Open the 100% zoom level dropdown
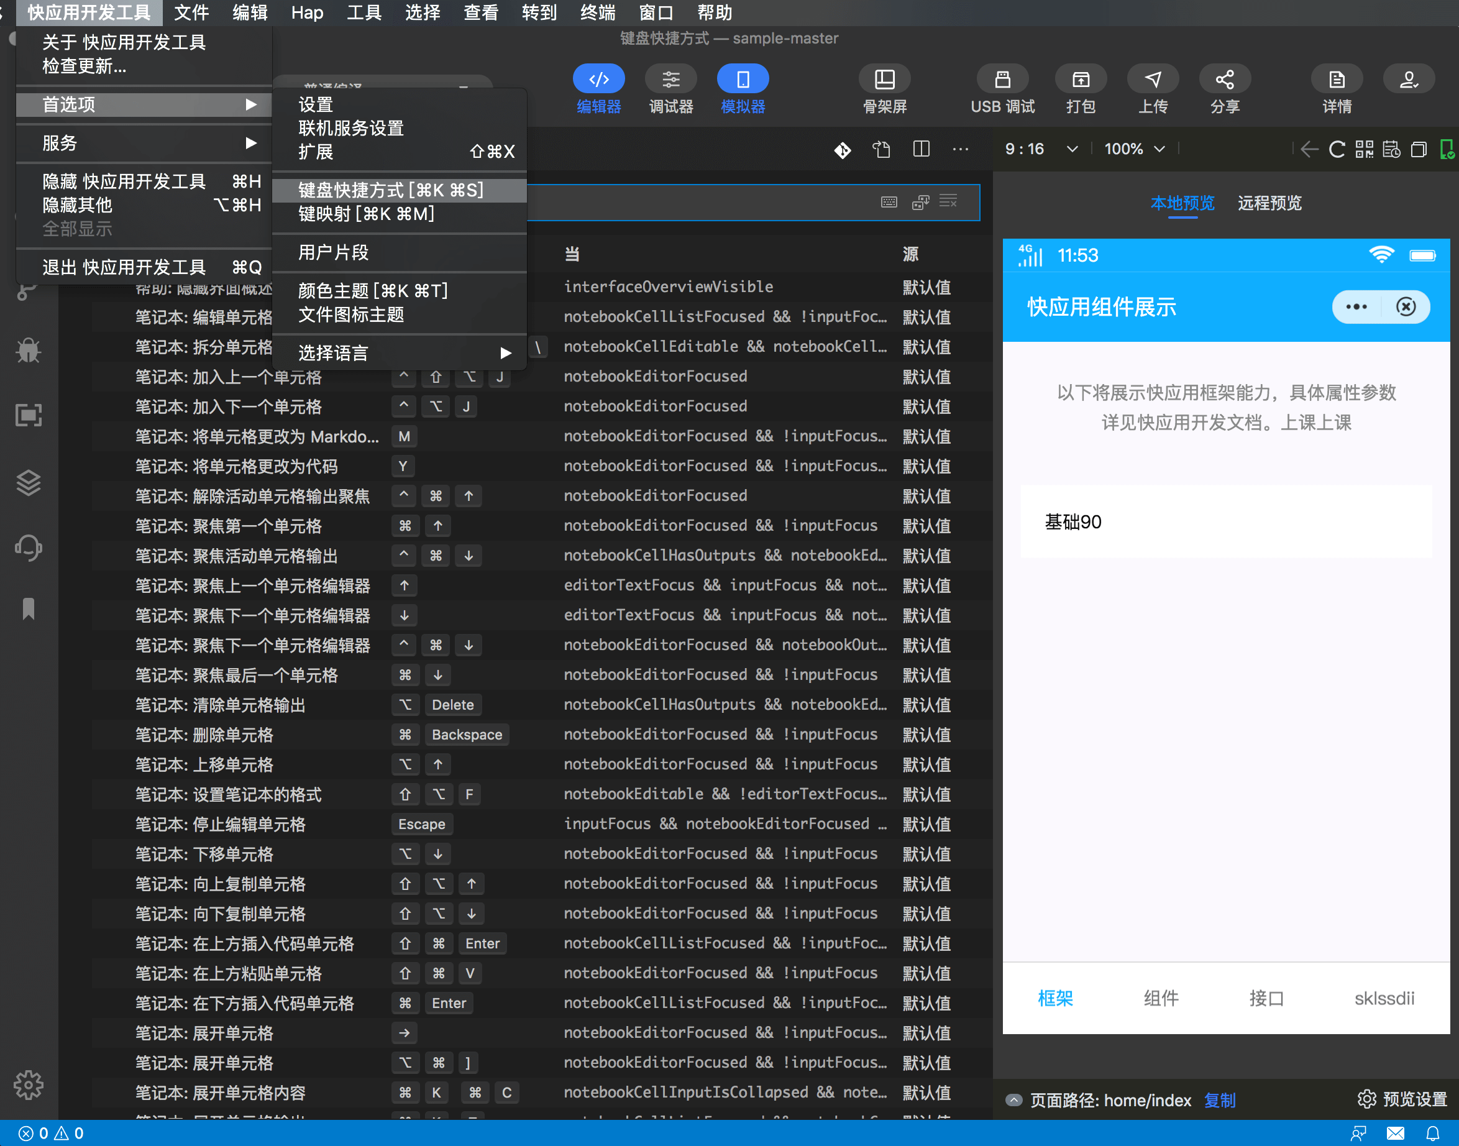 (x=1133, y=149)
